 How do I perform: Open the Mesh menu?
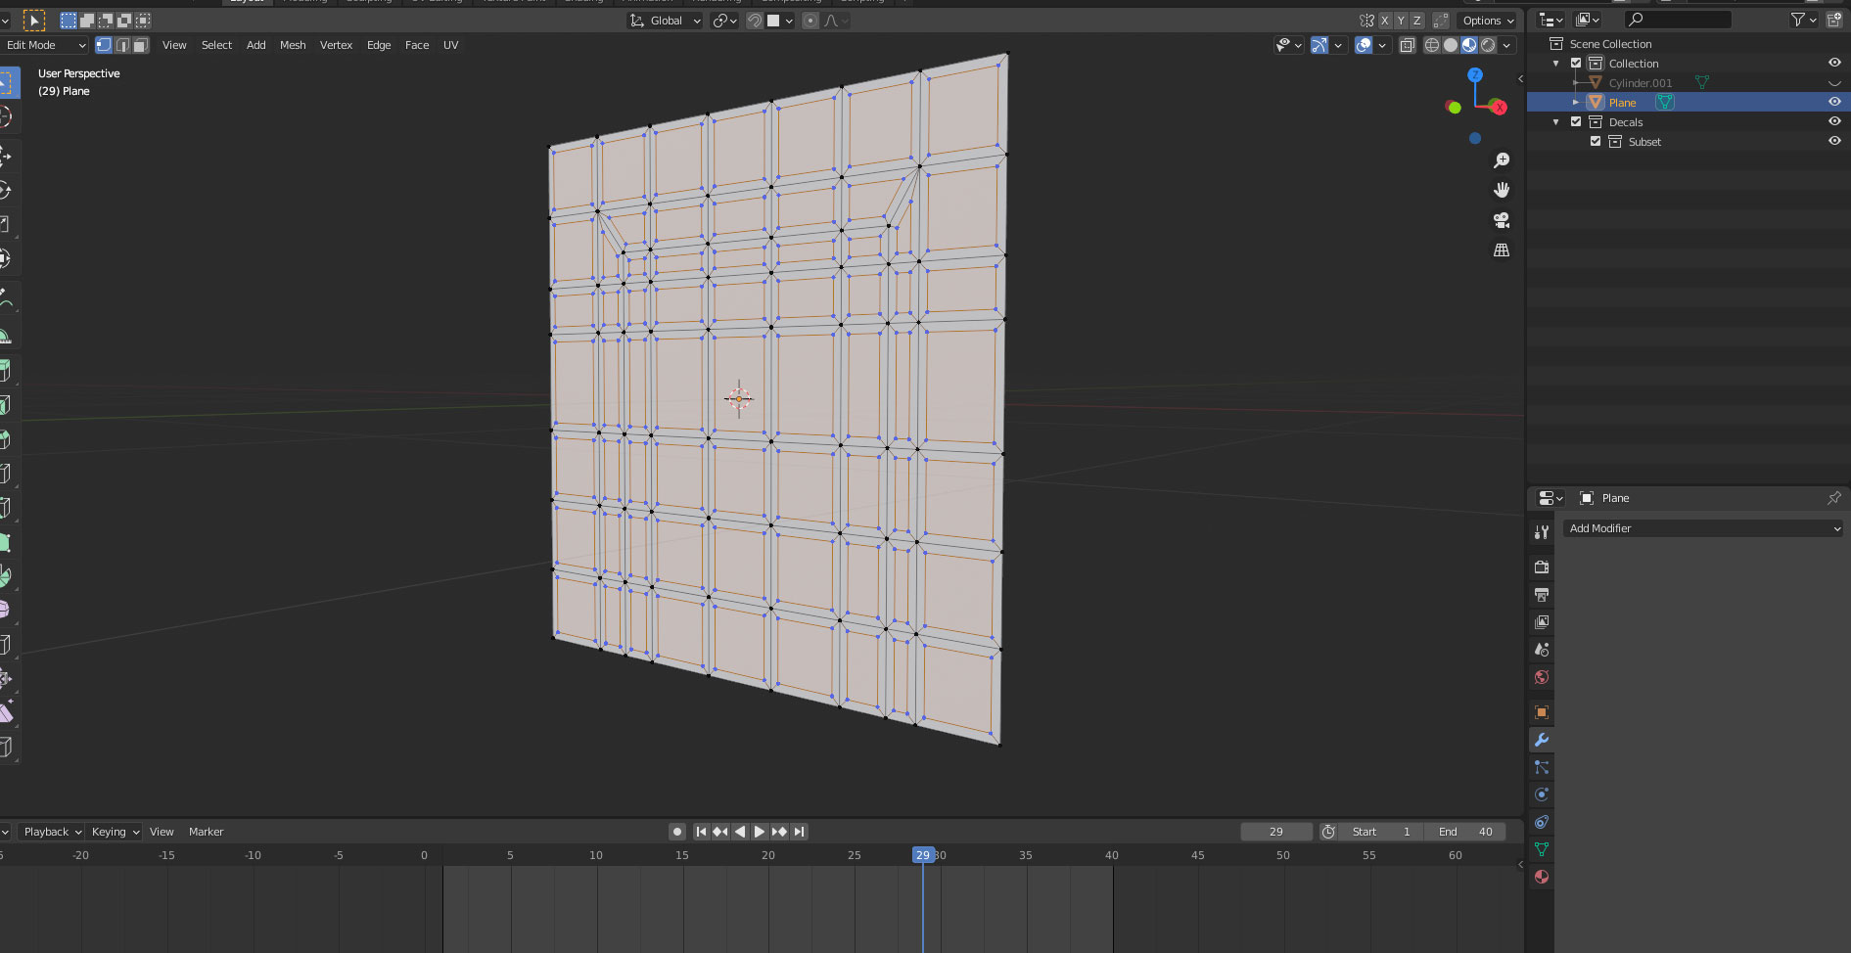point(293,45)
